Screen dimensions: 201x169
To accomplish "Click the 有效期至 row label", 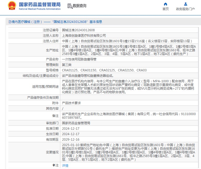I will pyautogui.click(x=52, y=140).
